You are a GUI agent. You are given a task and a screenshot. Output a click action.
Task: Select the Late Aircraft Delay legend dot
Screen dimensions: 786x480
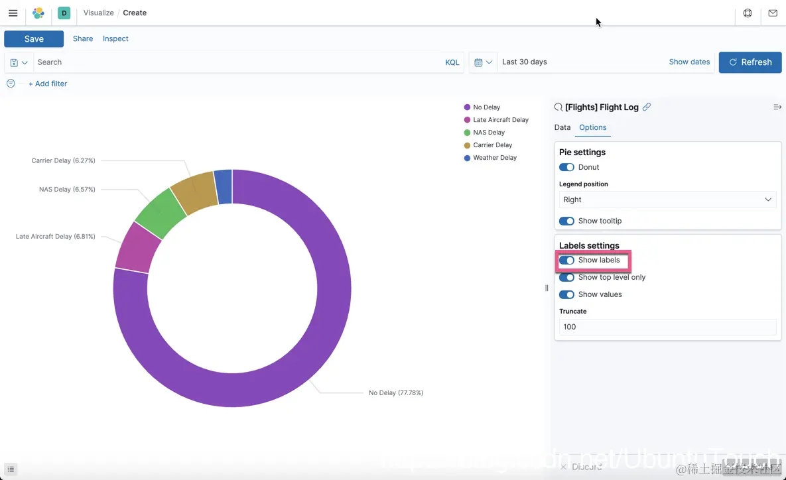(x=467, y=120)
